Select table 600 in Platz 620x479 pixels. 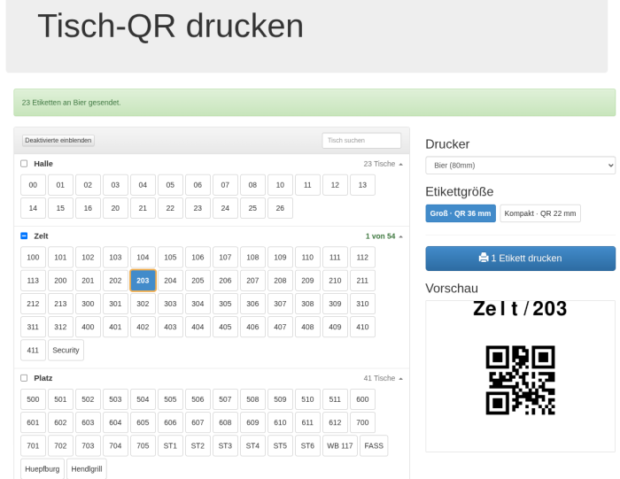pyautogui.click(x=362, y=399)
